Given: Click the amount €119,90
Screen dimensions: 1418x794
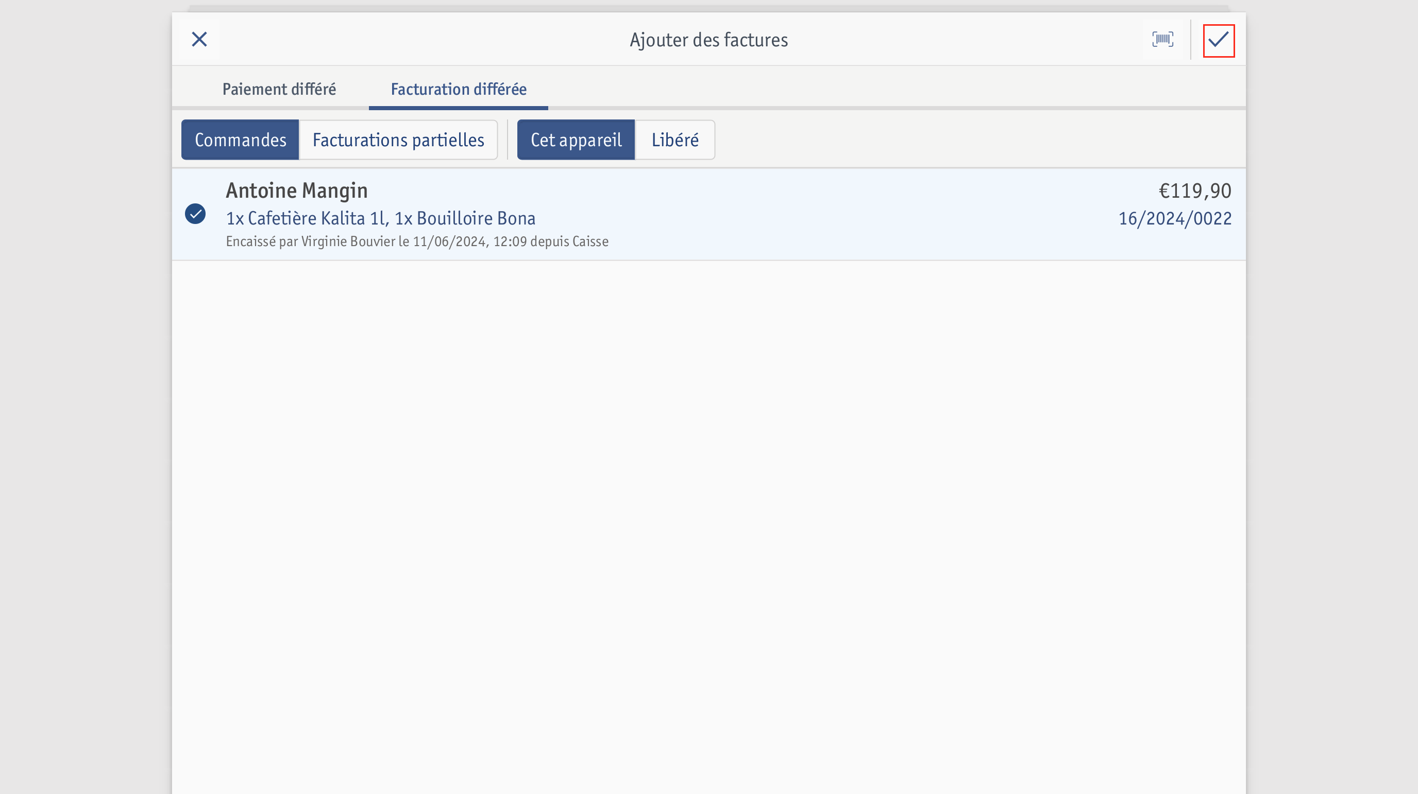Looking at the screenshot, I should click(1195, 191).
